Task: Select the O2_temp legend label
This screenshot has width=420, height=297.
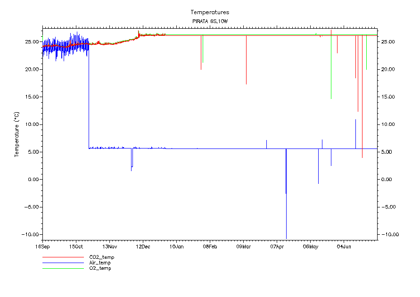Action: point(100,268)
